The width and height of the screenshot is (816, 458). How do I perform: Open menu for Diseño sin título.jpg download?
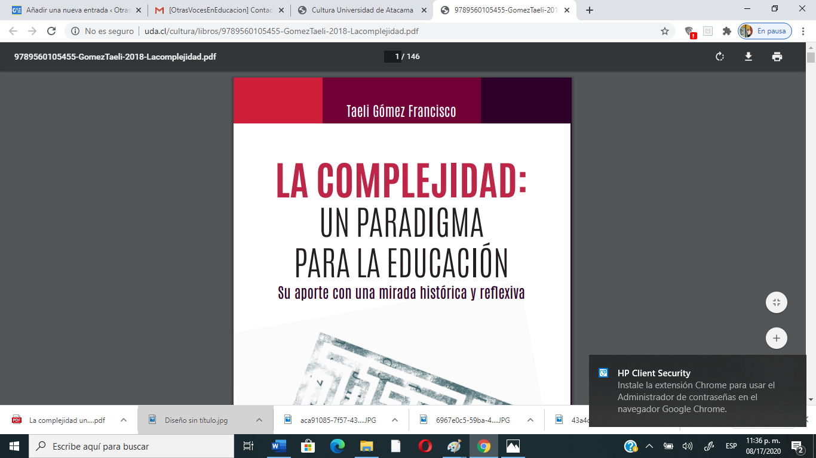coord(259,420)
